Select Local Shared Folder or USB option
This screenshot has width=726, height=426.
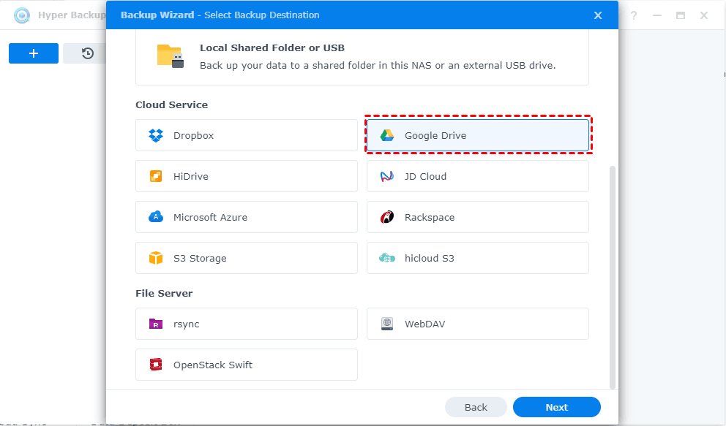pyautogui.click(x=362, y=57)
